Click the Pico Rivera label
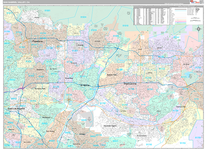This screenshot has height=149, width=205. click(x=51, y=131)
